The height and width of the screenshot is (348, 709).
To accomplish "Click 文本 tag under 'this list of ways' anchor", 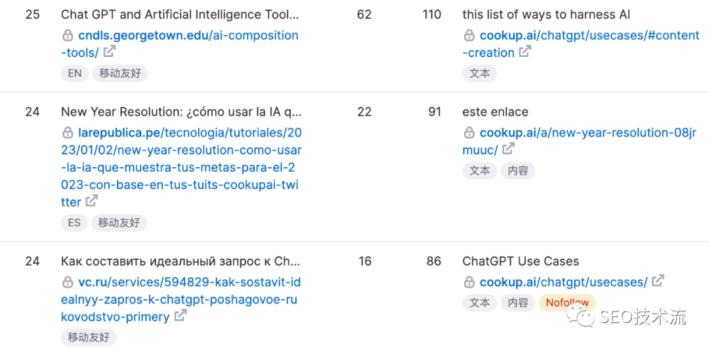I will (x=480, y=73).
